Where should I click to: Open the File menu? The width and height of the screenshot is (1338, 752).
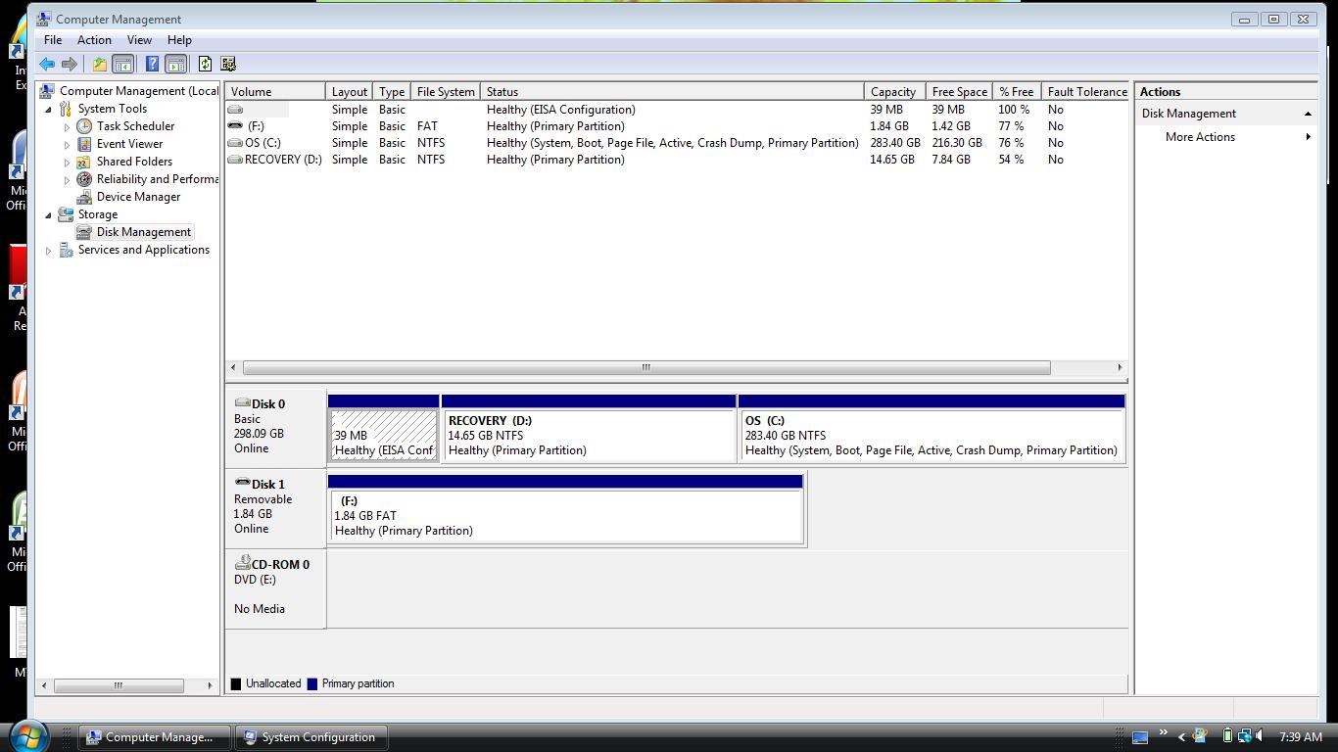point(53,40)
